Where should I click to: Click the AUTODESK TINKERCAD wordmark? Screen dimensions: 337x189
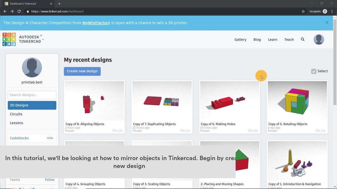(31, 39)
